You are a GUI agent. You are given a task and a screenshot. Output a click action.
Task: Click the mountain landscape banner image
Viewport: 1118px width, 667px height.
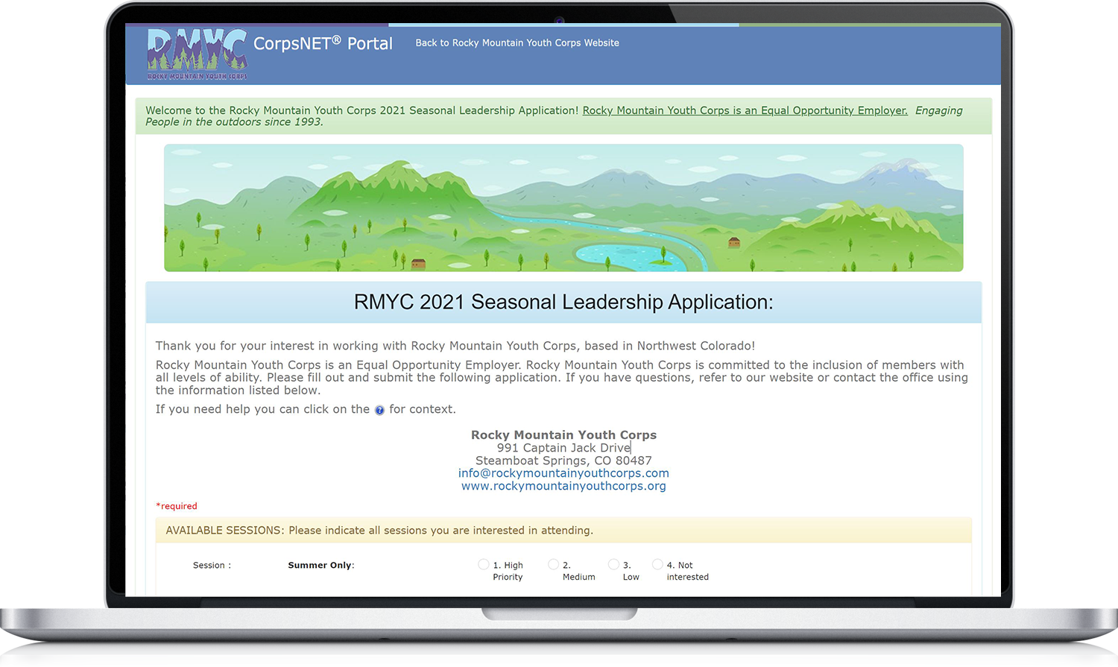(x=563, y=208)
